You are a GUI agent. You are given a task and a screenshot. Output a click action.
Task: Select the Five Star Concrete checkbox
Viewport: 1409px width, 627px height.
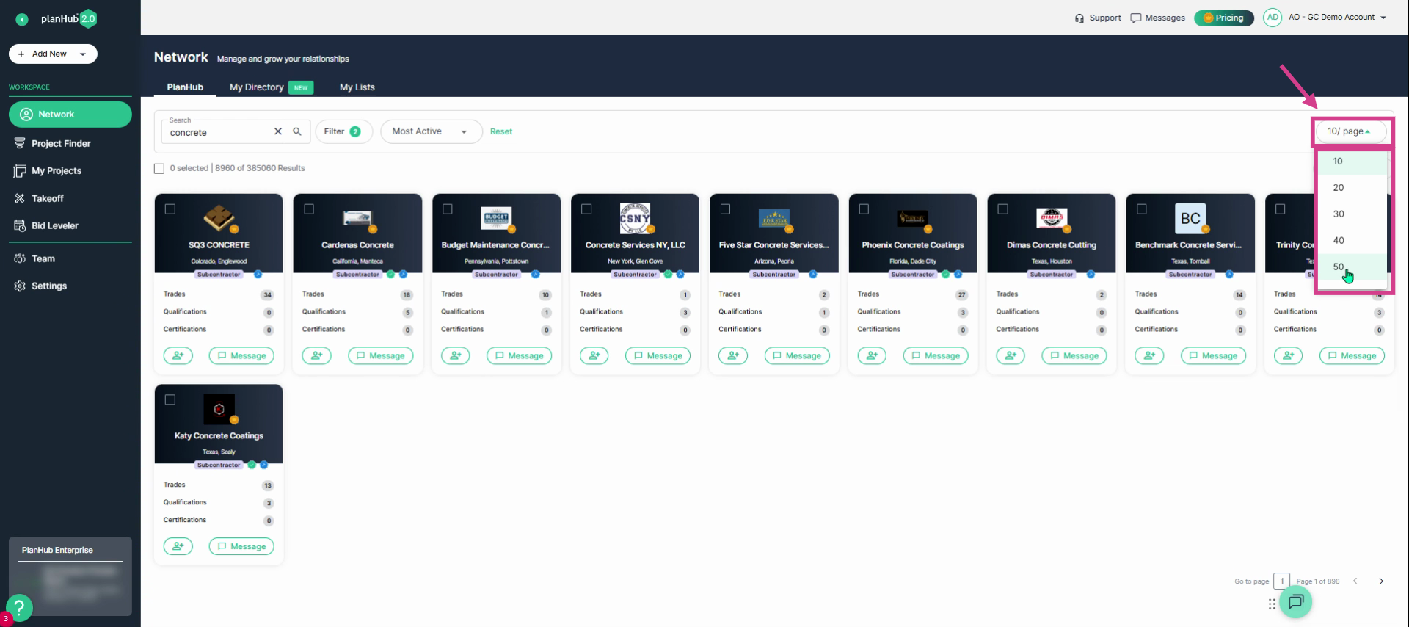(725, 209)
